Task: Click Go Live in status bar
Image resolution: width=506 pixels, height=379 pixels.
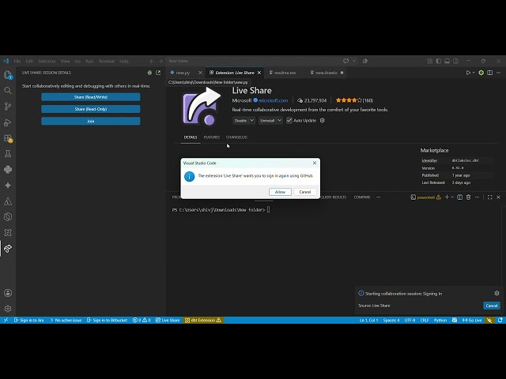Action: 472,320
